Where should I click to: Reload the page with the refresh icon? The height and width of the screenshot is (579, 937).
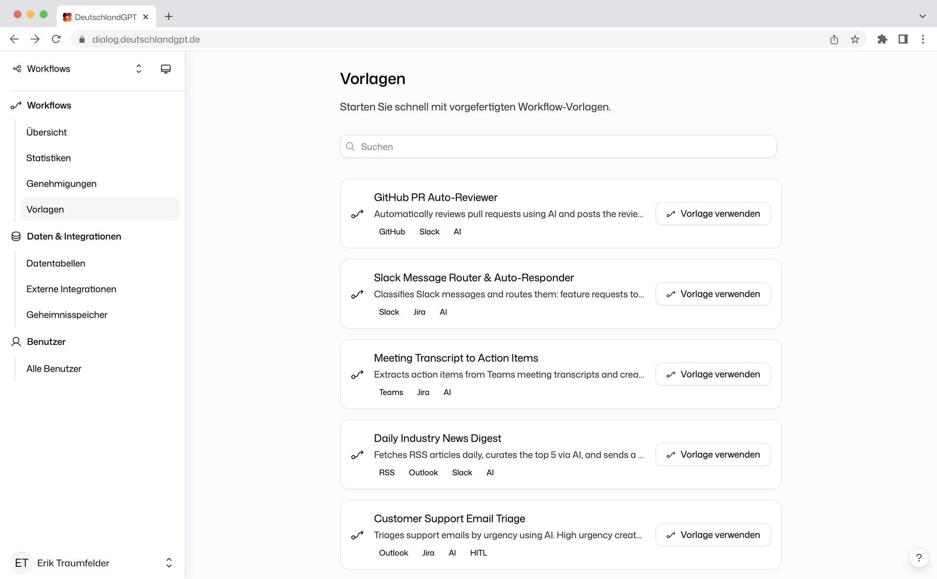[x=56, y=39]
